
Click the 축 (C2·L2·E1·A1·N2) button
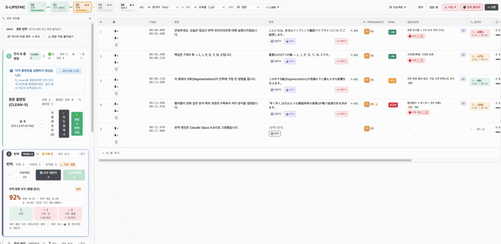23,124
